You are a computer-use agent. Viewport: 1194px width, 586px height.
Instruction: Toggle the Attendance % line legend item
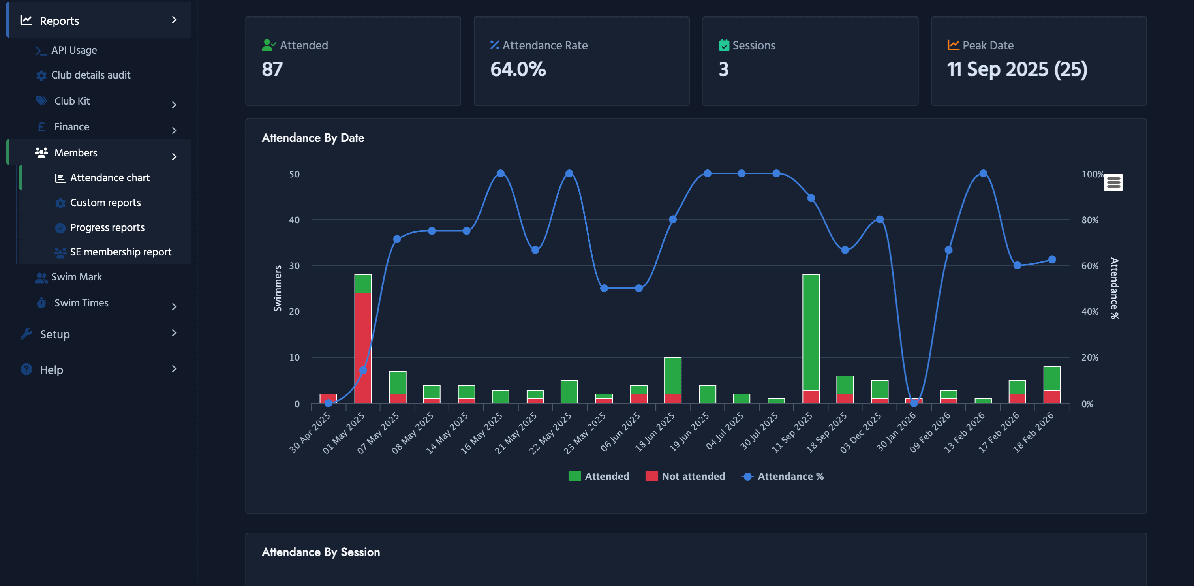tap(783, 476)
